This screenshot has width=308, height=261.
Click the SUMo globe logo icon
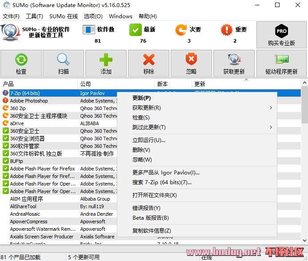coord(10,32)
